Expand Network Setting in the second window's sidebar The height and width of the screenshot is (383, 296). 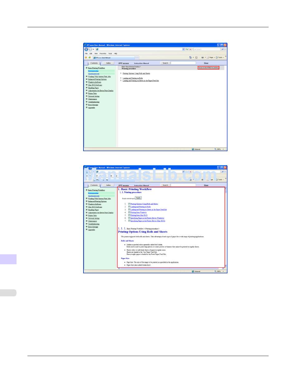pos(86,218)
